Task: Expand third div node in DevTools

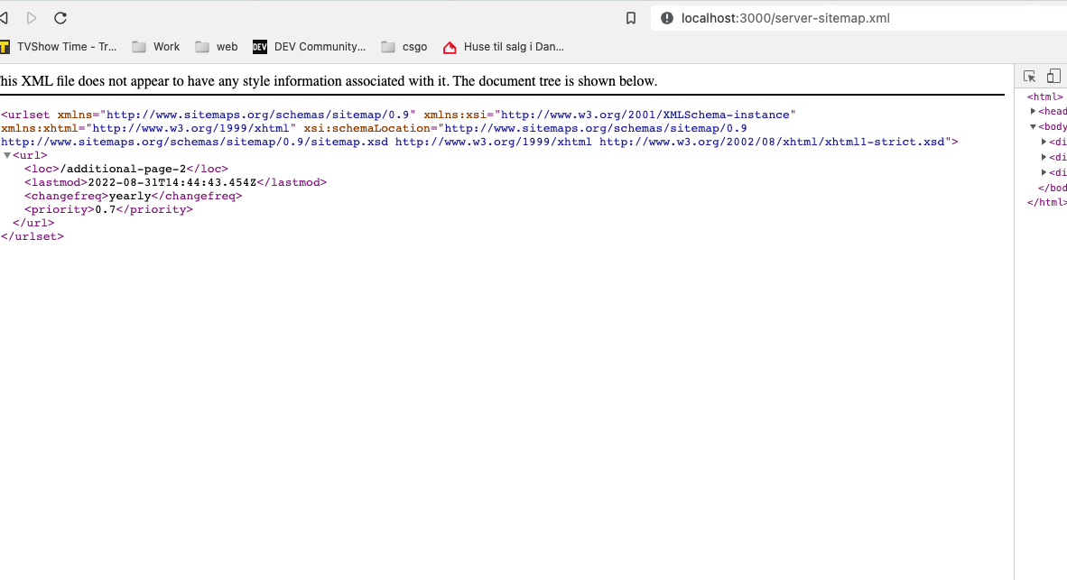Action: [x=1044, y=172]
